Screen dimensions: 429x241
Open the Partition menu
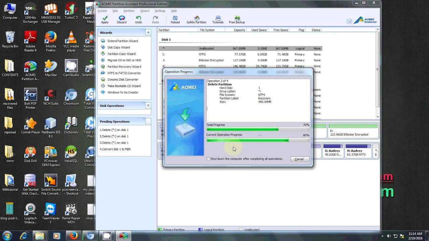click(129, 11)
